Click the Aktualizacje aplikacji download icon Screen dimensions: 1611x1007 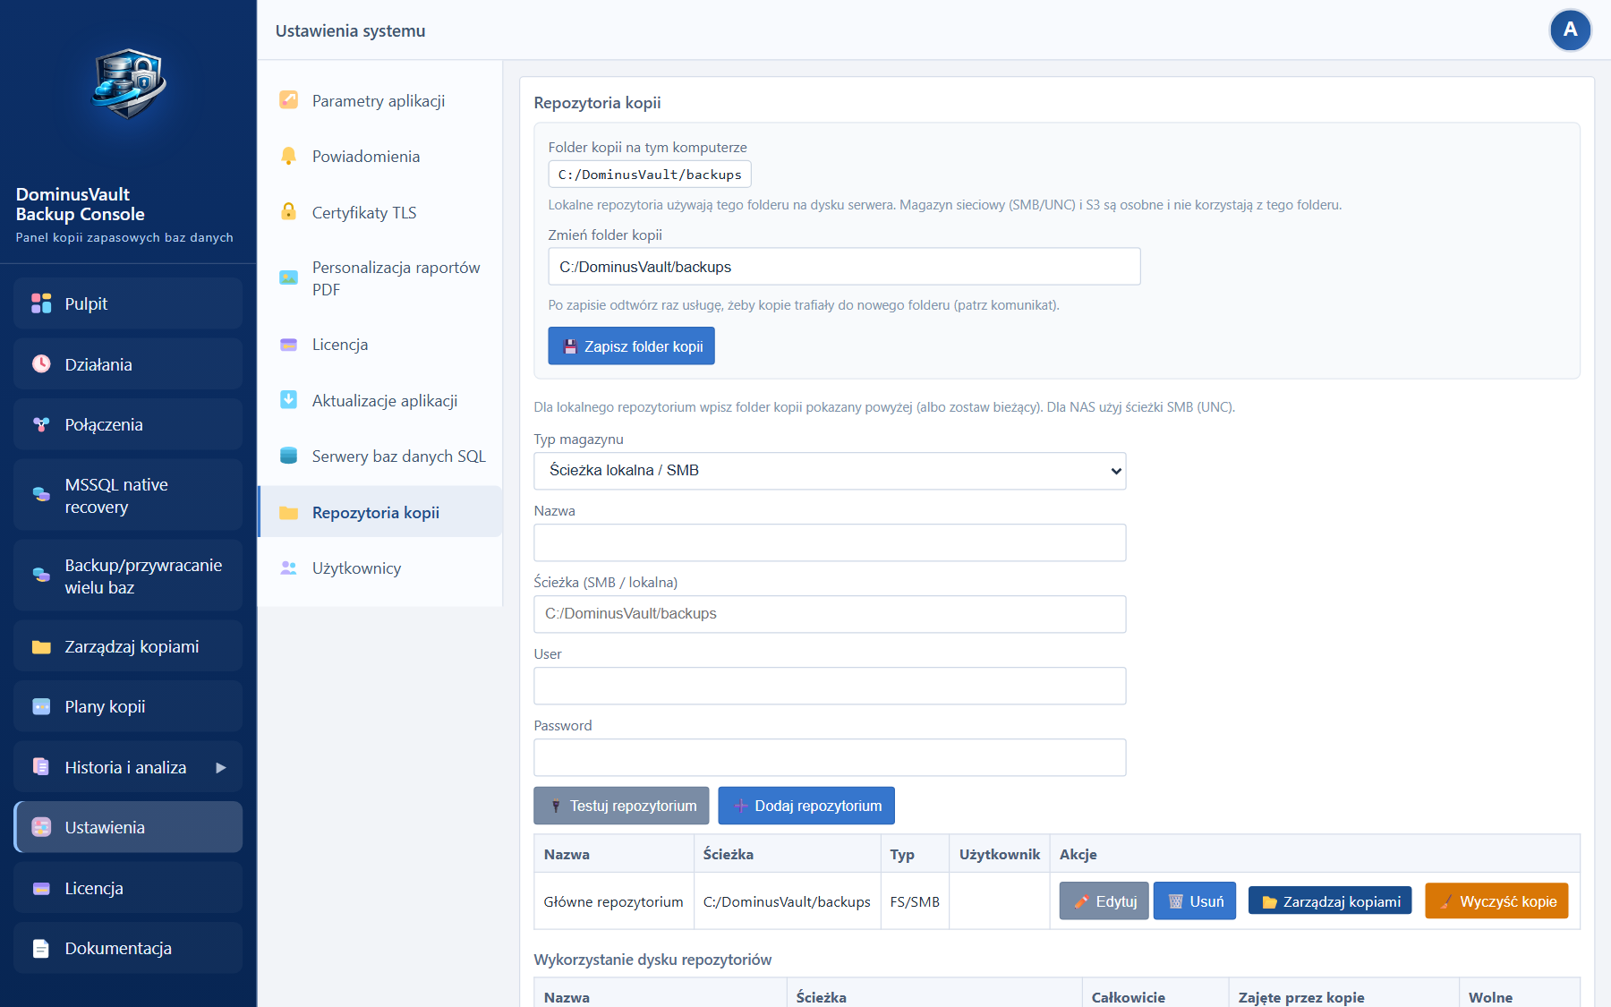[x=288, y=400]
